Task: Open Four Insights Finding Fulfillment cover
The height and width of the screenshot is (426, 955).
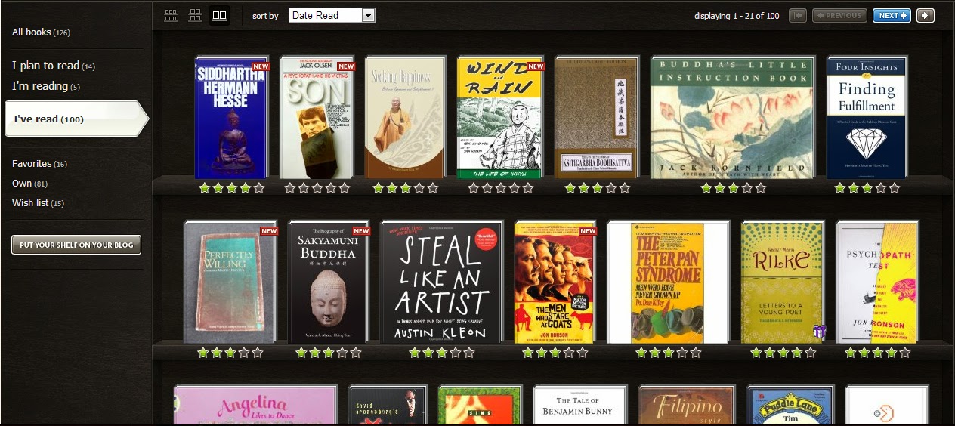Action: point(867,118)
